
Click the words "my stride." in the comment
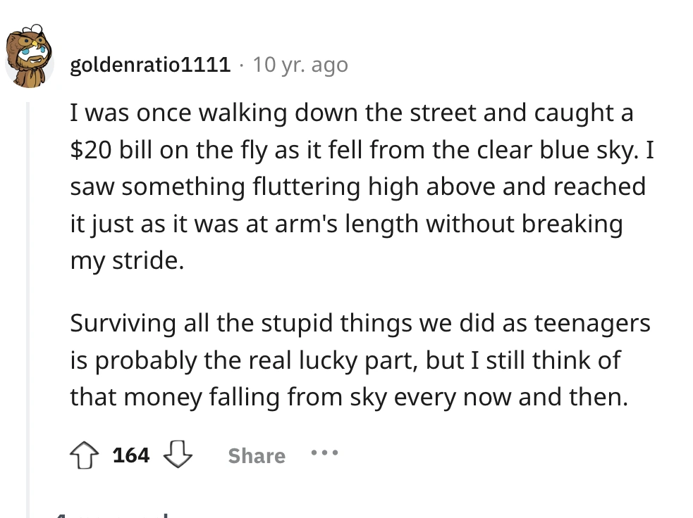(x=127, y=260)
